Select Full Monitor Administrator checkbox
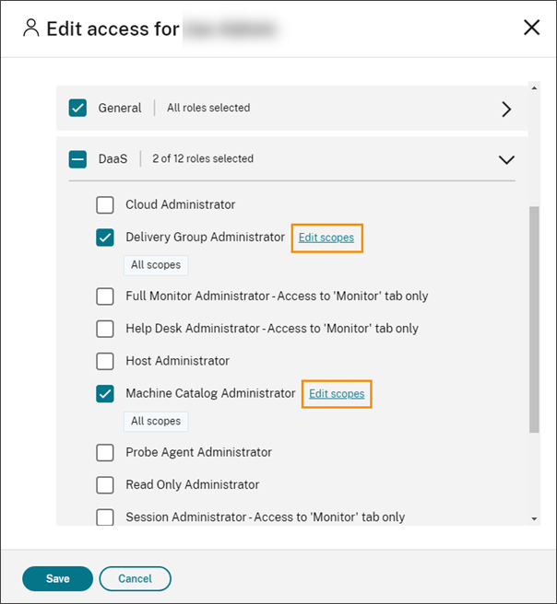Image resolution: width=557 pixels, height=604 pixels. tap(105, 296)
